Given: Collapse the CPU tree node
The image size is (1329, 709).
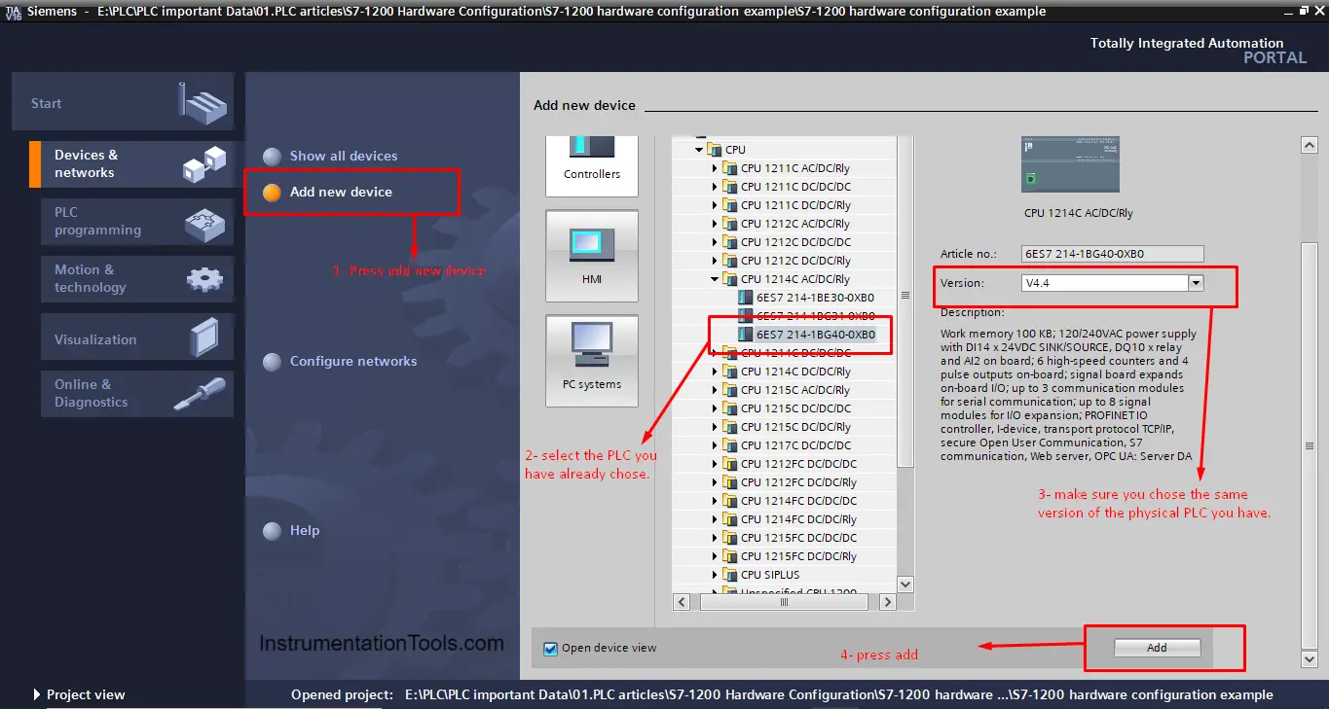Looking at the screenshot, I should tap(699, 150).
